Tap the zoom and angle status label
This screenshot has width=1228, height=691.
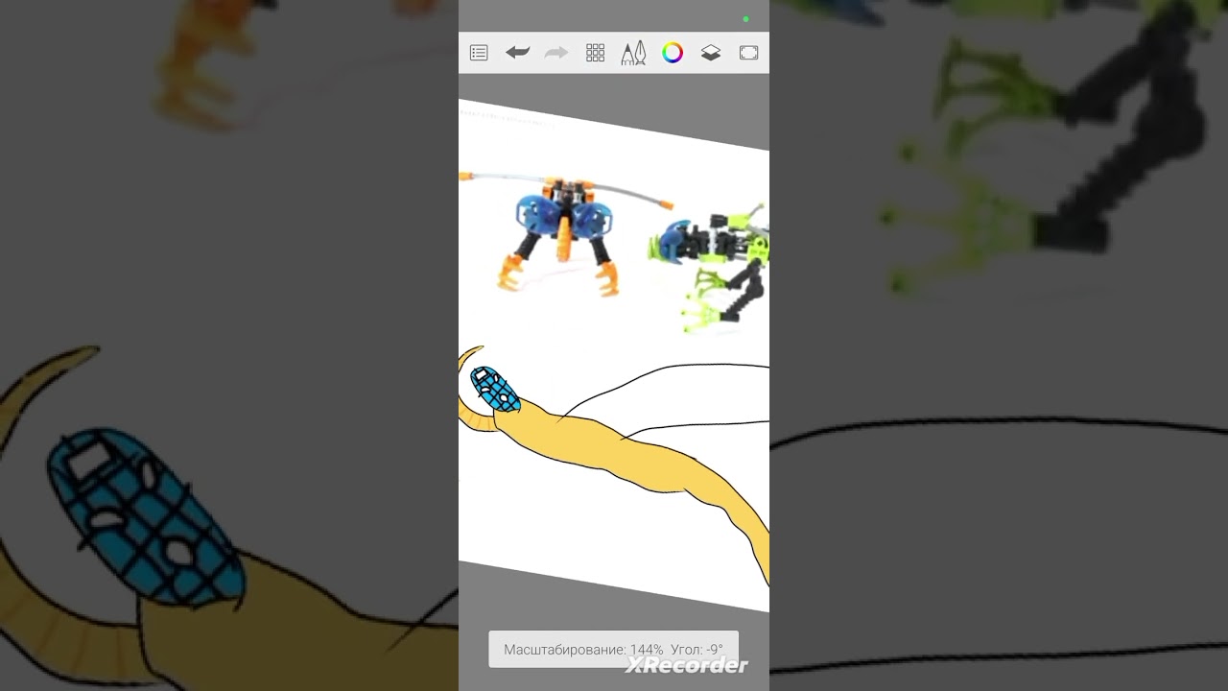click(x=614, y=650)
